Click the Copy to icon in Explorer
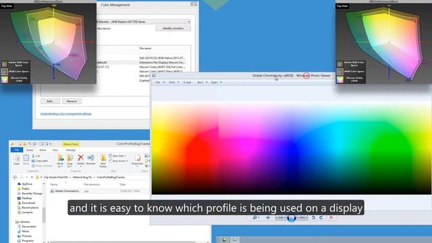432x243 pixels. pos(70,161)
